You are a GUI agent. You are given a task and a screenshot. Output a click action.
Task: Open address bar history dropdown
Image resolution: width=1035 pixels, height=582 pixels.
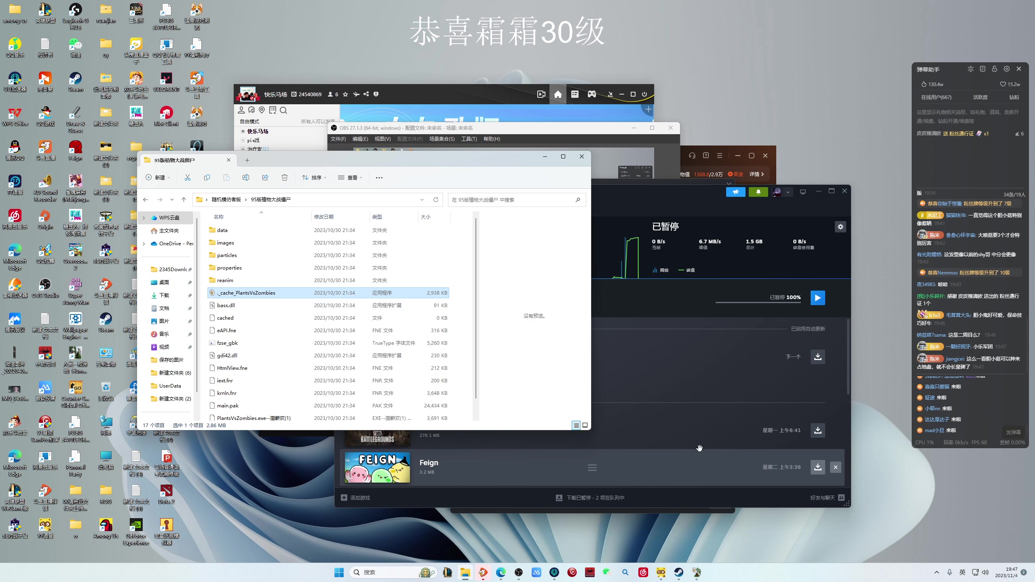click(x=422, y=200)
